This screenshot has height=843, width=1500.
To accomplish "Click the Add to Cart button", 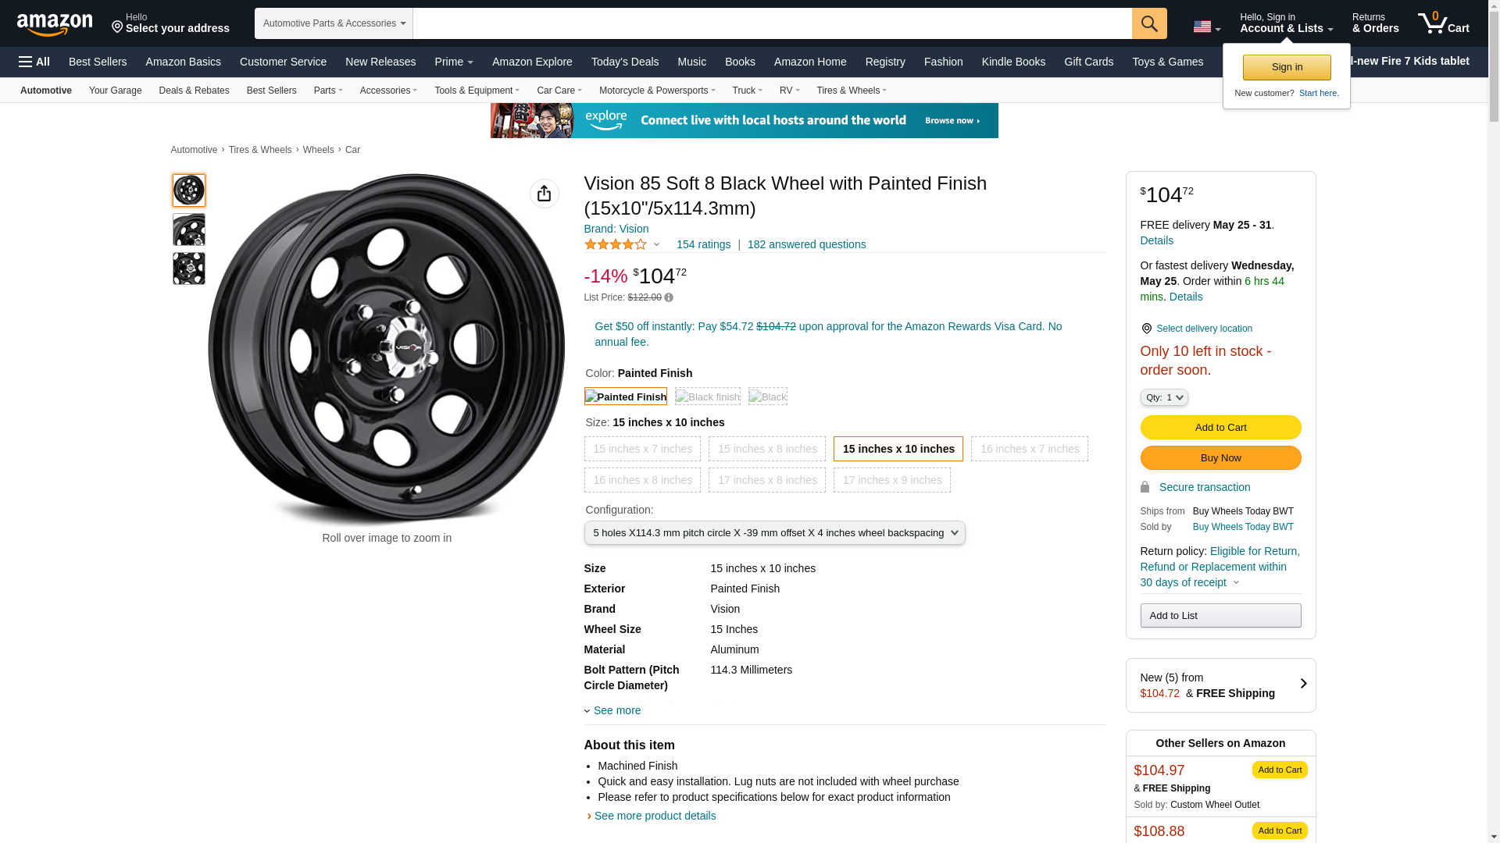I will coord(1220,428).
